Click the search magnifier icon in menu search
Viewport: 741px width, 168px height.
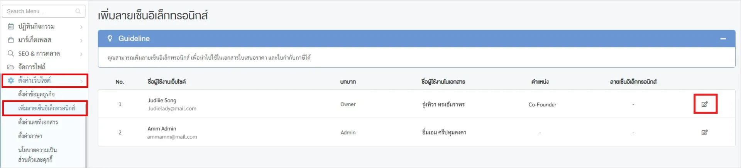click(x=78, y=12)
